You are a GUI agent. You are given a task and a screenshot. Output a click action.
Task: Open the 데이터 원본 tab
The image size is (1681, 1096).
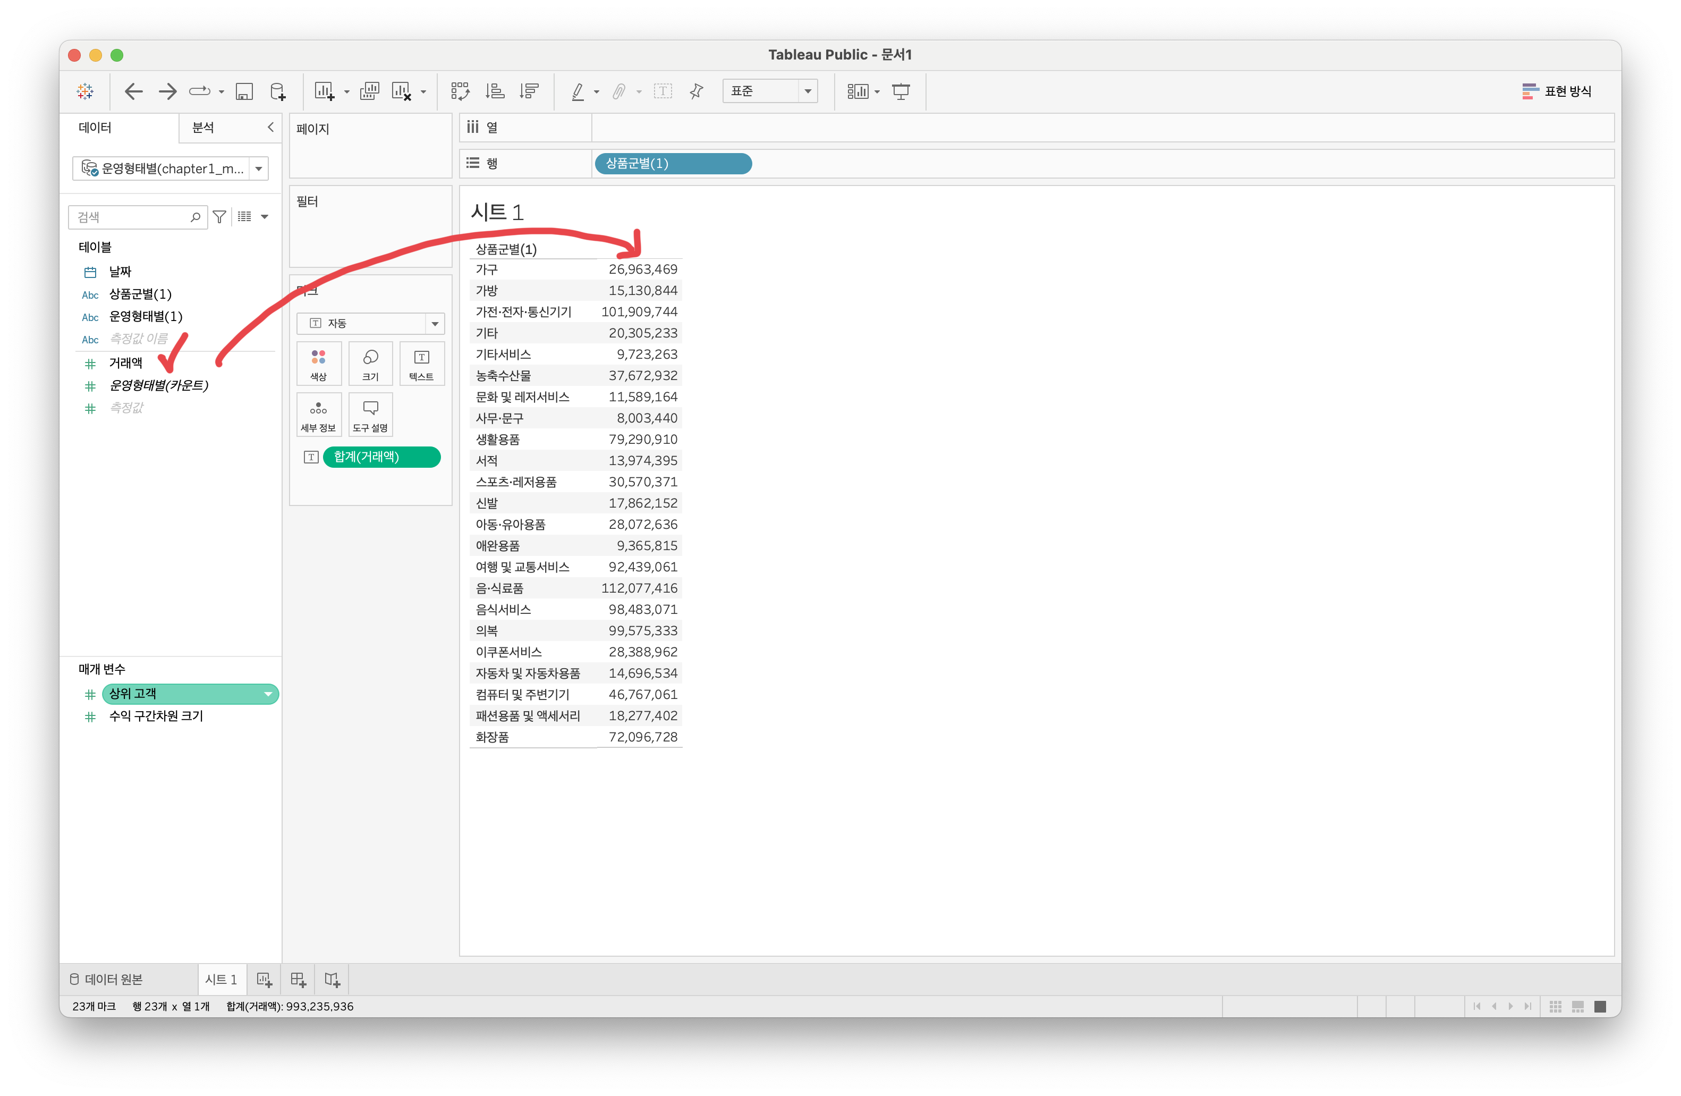tap(107, 980)
